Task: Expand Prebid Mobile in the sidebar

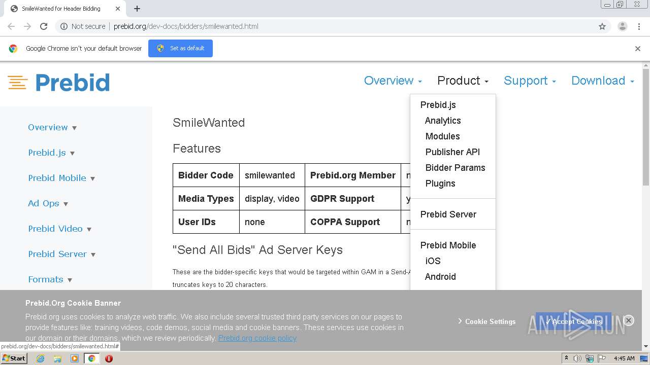Action: [x=61, y=178]
